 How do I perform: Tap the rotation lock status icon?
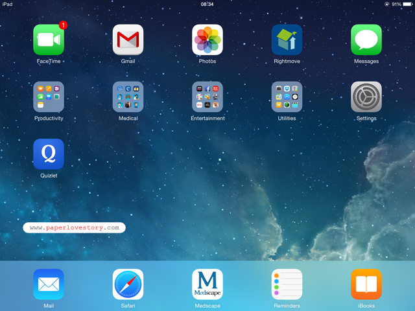387,5
